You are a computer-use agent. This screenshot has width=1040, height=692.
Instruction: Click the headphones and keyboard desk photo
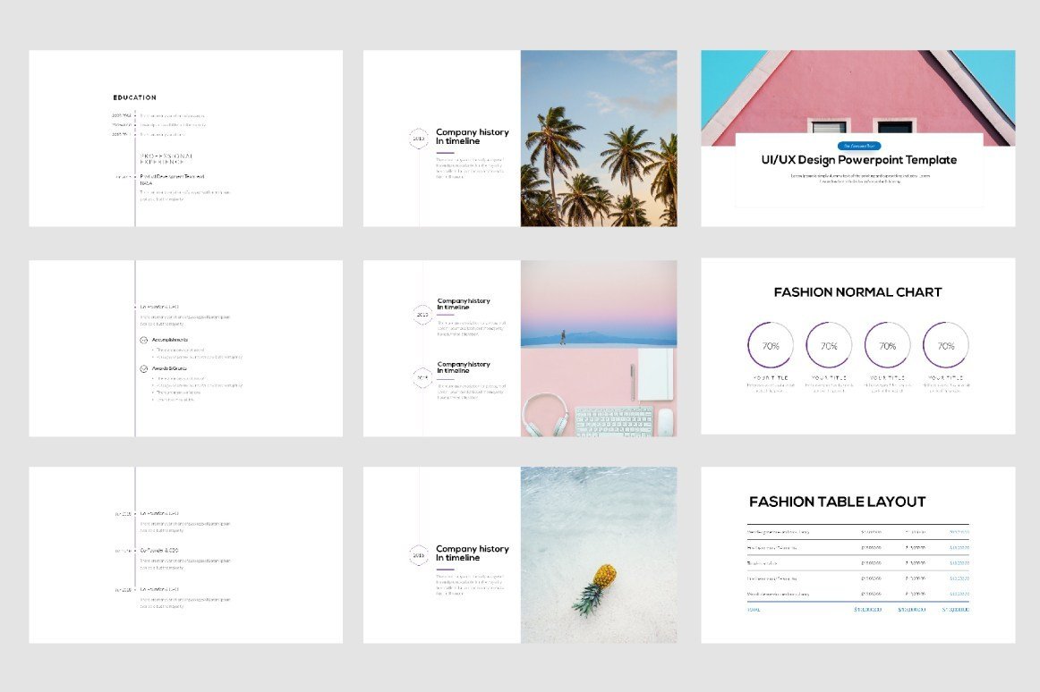pyautogui.click(x=599, y=392)
